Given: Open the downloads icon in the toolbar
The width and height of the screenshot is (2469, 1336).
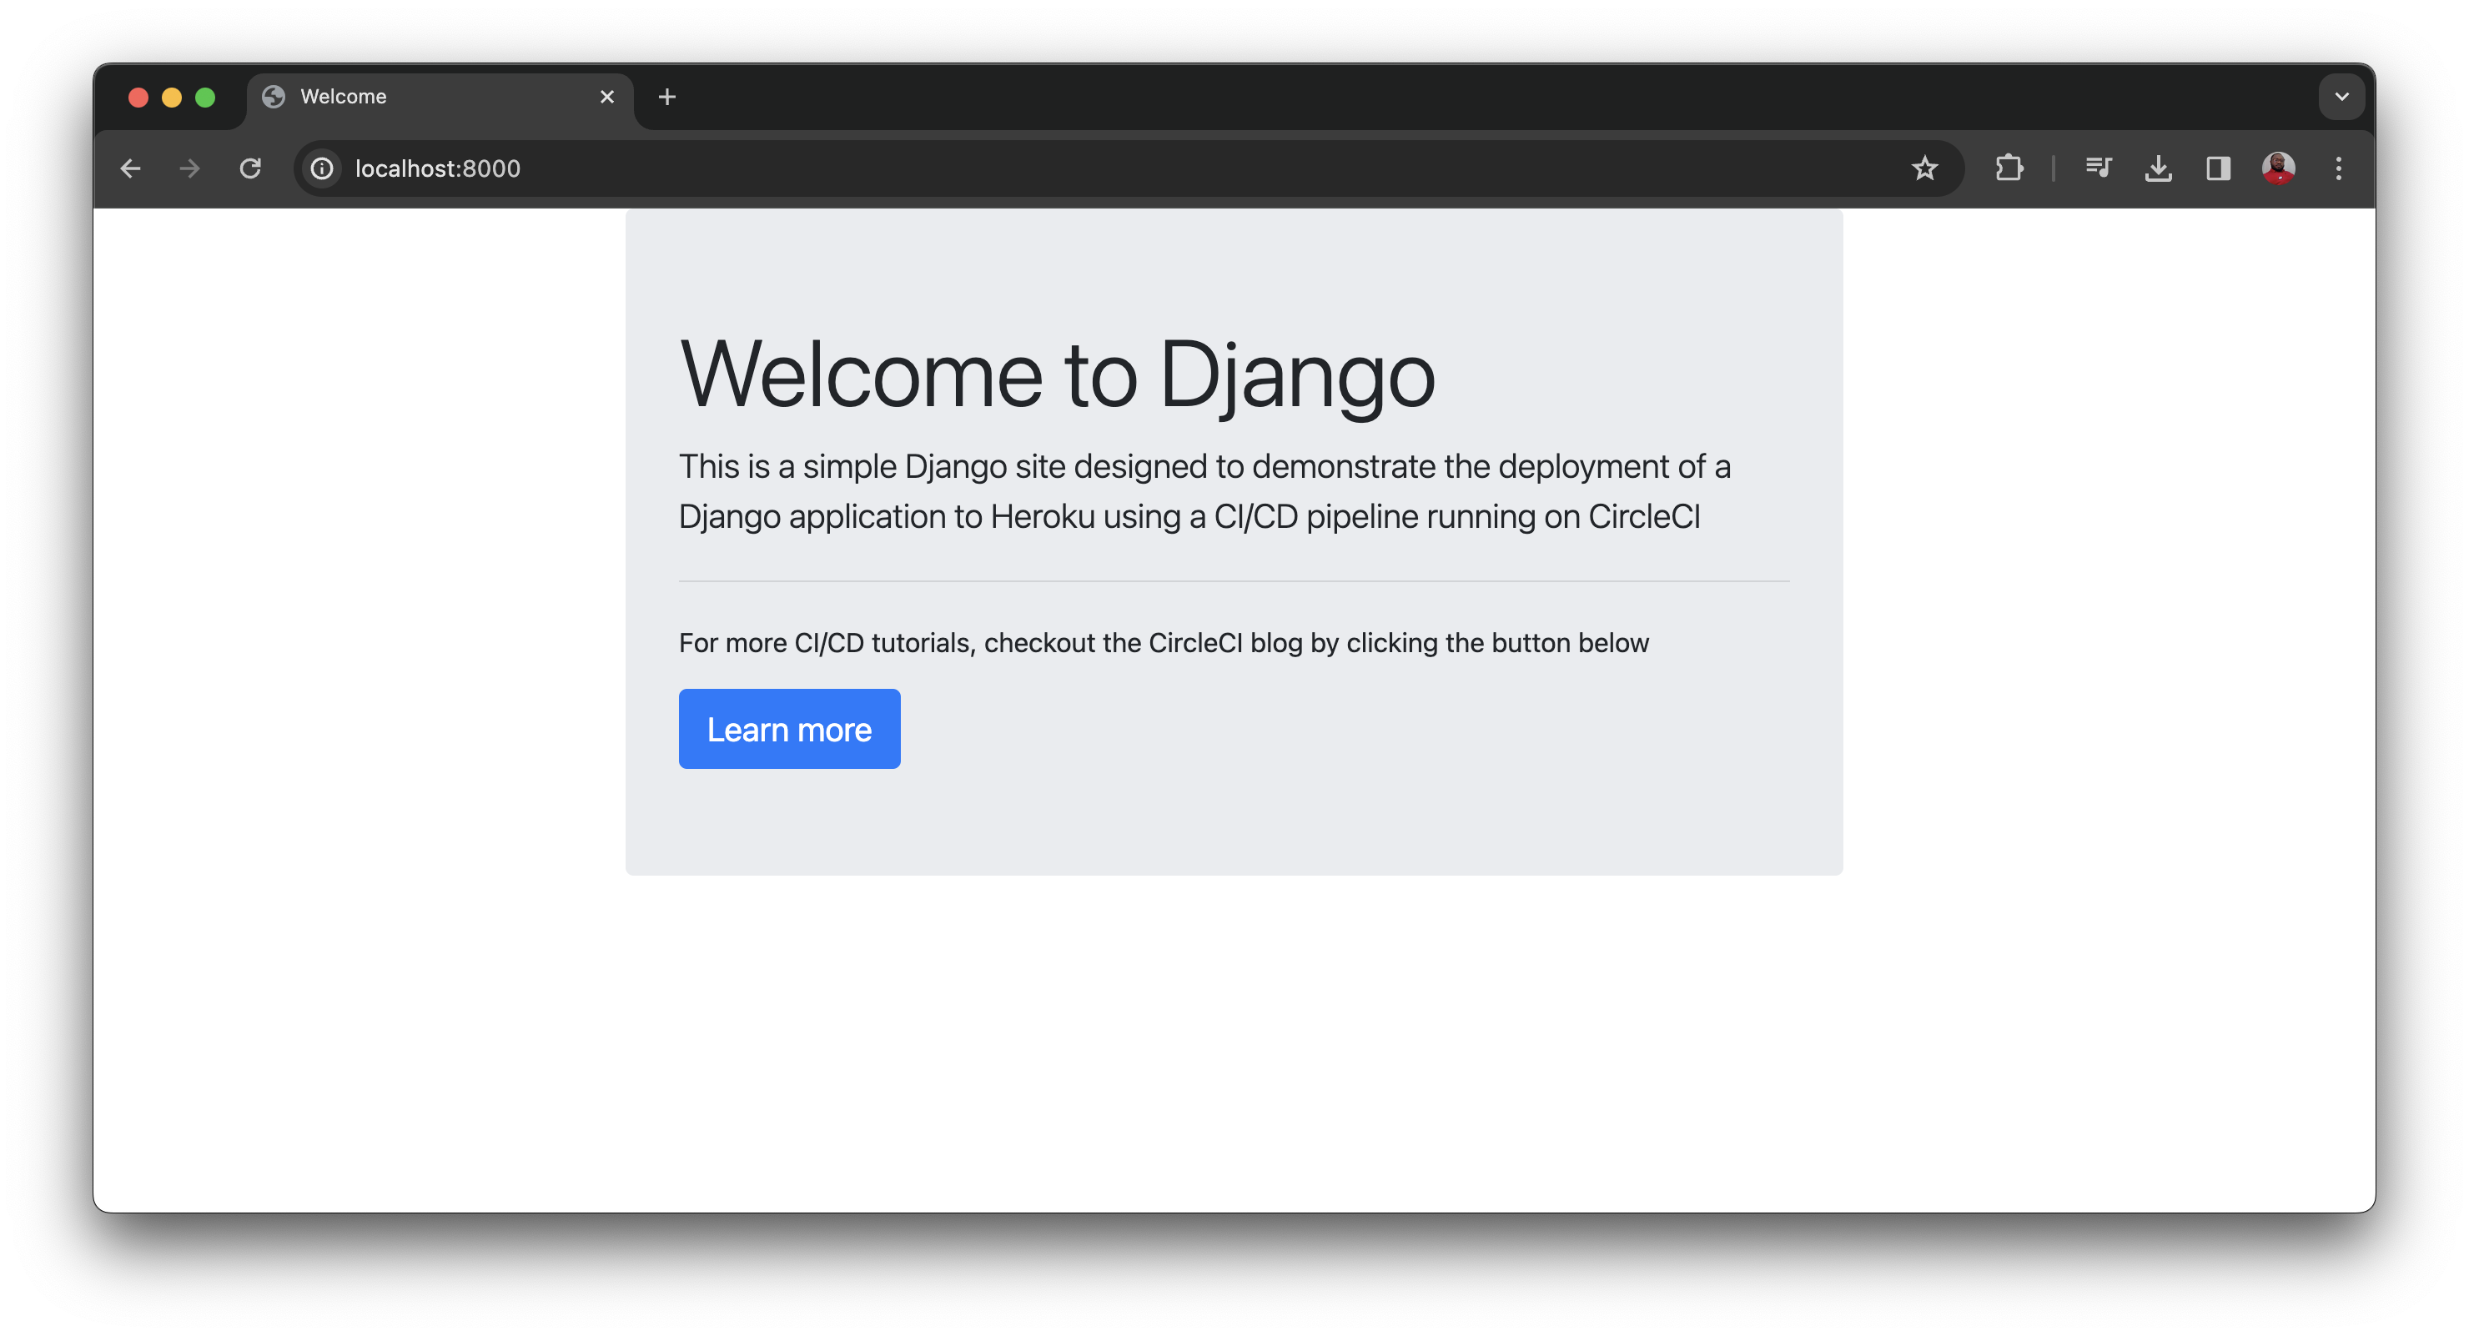Looking at the screenshot, I should (2159, 168).
